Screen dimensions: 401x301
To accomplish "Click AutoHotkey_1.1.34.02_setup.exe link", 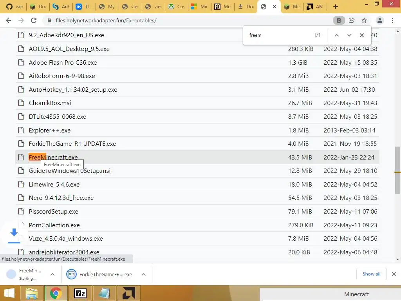I will click(x=73, y=90).
